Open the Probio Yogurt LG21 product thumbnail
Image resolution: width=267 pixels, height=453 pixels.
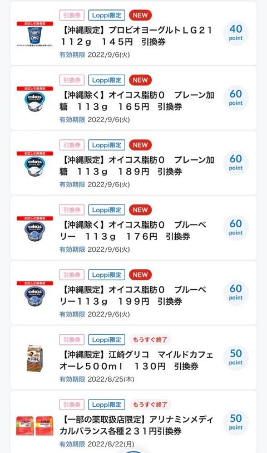[x=35, y=34]
